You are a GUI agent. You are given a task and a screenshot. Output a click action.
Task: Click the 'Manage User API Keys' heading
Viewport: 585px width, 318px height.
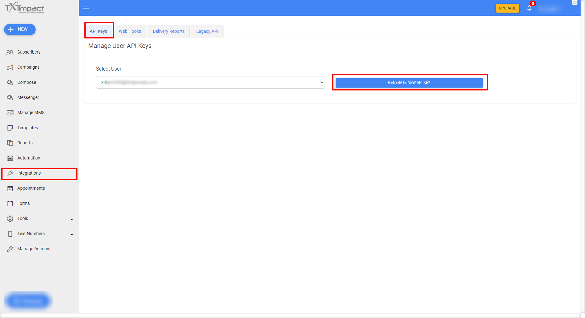[x=120, y=46]
